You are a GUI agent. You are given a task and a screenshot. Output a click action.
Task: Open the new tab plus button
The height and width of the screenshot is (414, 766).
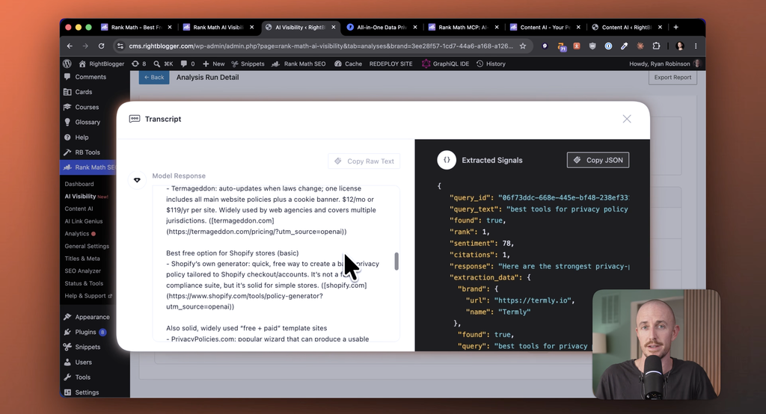(676, 28)
